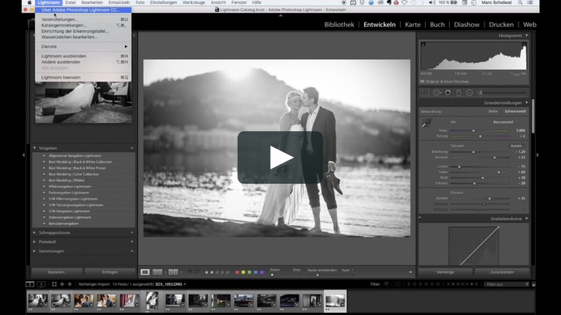The image size is (561, 315).
Task: Collapse the Vorgaben panel
Action: (x=35, y=148)
